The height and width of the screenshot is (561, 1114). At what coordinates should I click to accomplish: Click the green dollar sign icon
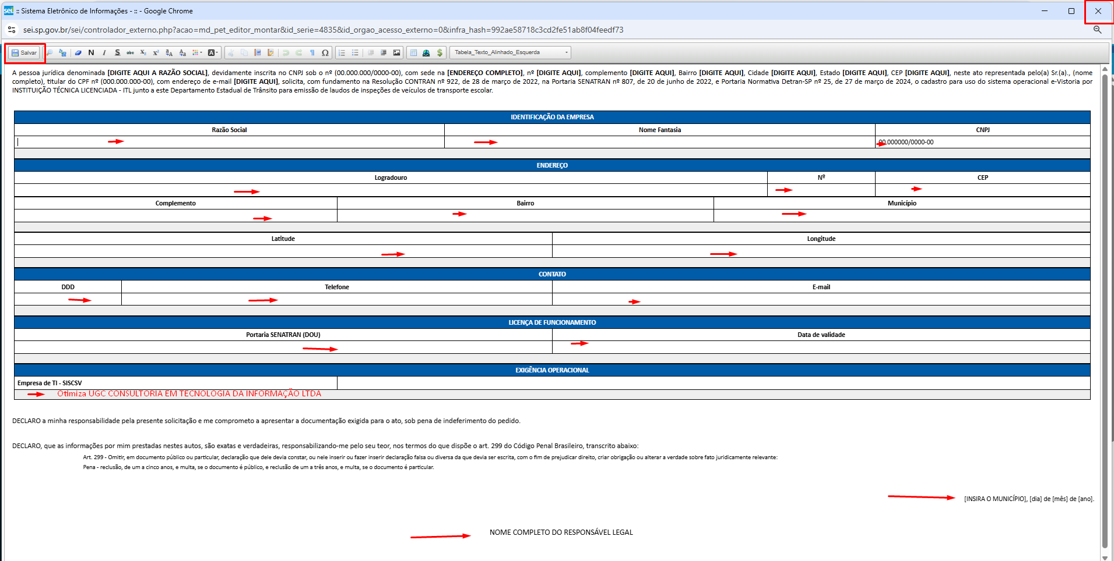[440, 53]
